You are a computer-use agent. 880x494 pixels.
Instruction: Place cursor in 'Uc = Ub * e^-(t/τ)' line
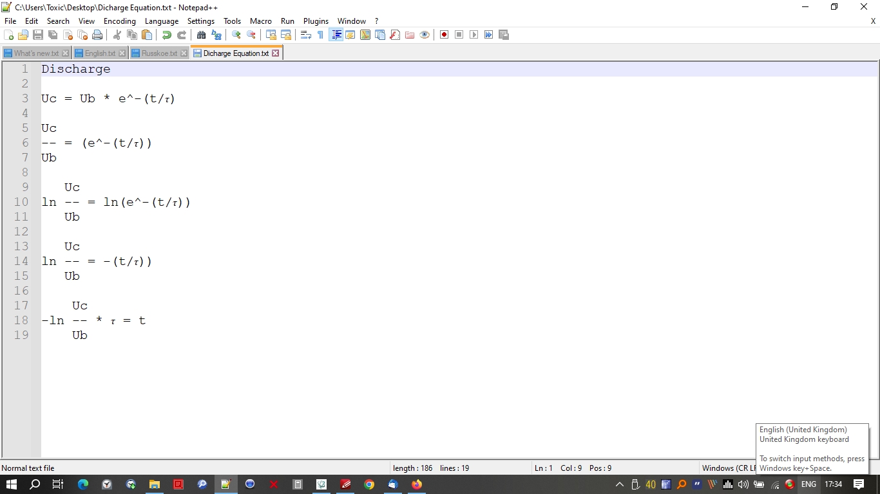108,98
